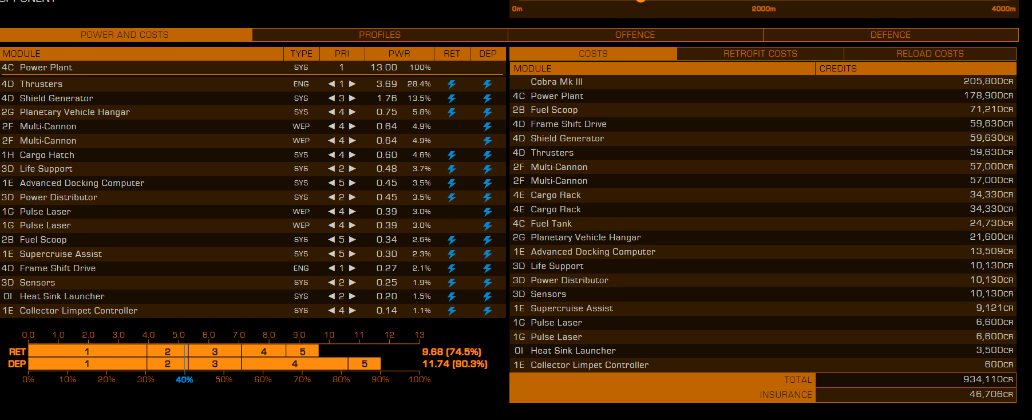
Task: Toggle Shield Generator retracted power icon
Action: click(452, 98)
